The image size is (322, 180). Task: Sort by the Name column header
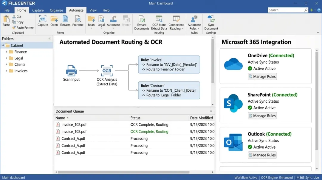pos(92,118)
